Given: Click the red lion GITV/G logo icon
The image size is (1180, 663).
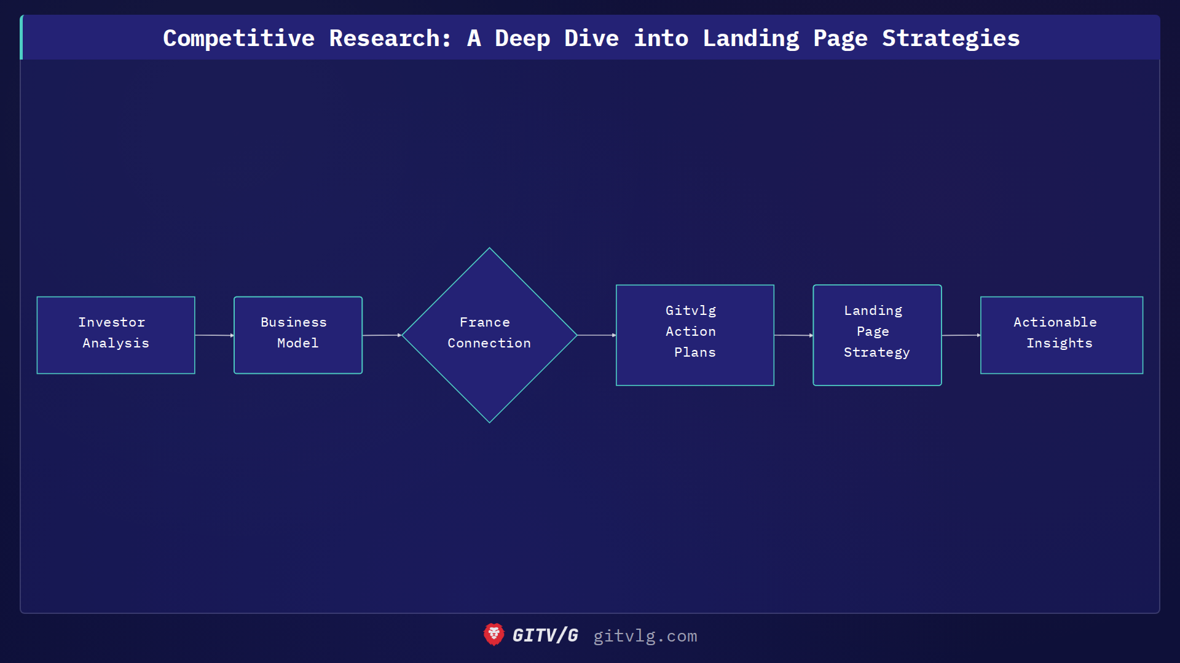Looking at the screenshot, I should tap(494, 636).
